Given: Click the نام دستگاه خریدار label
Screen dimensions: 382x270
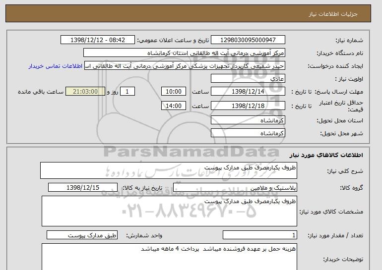Looking at the screenshot, I should coord(340,53).
